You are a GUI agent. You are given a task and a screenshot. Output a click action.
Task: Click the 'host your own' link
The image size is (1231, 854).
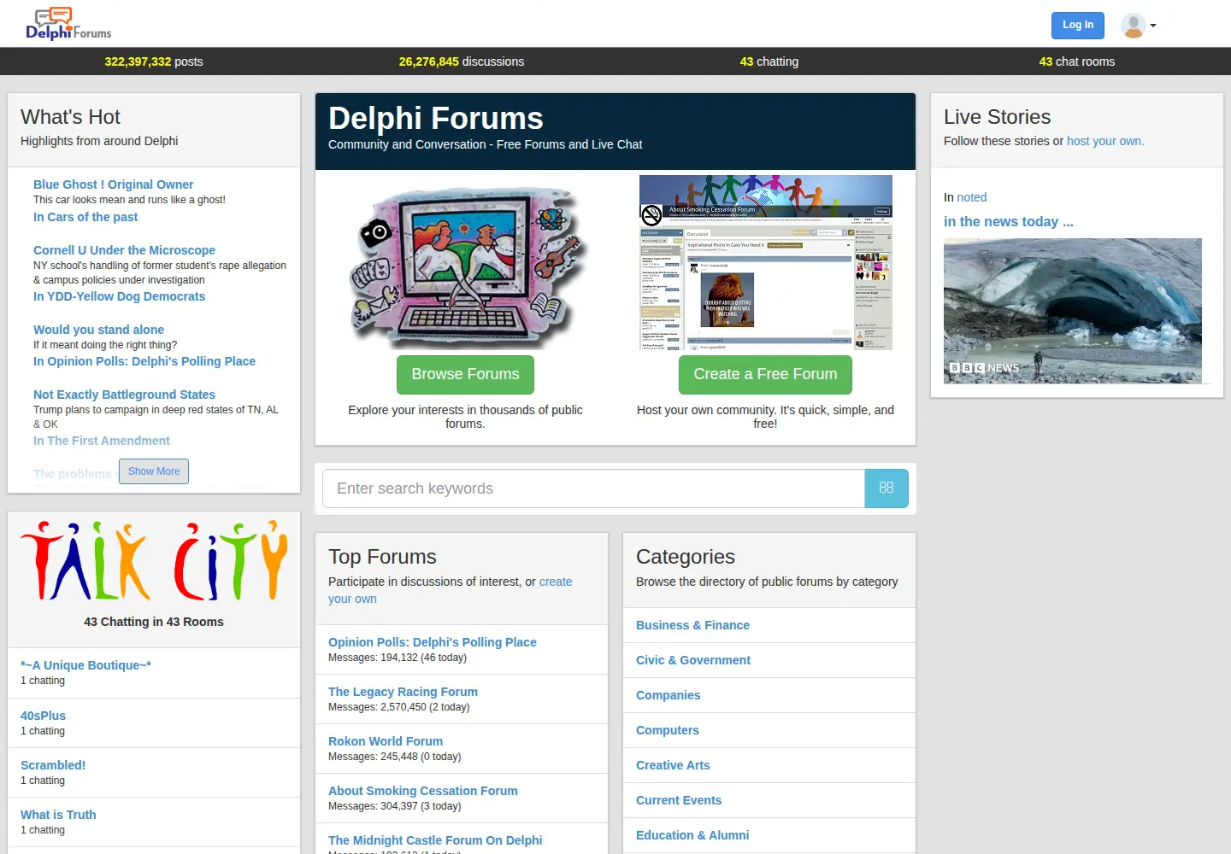coord(1105,141)
